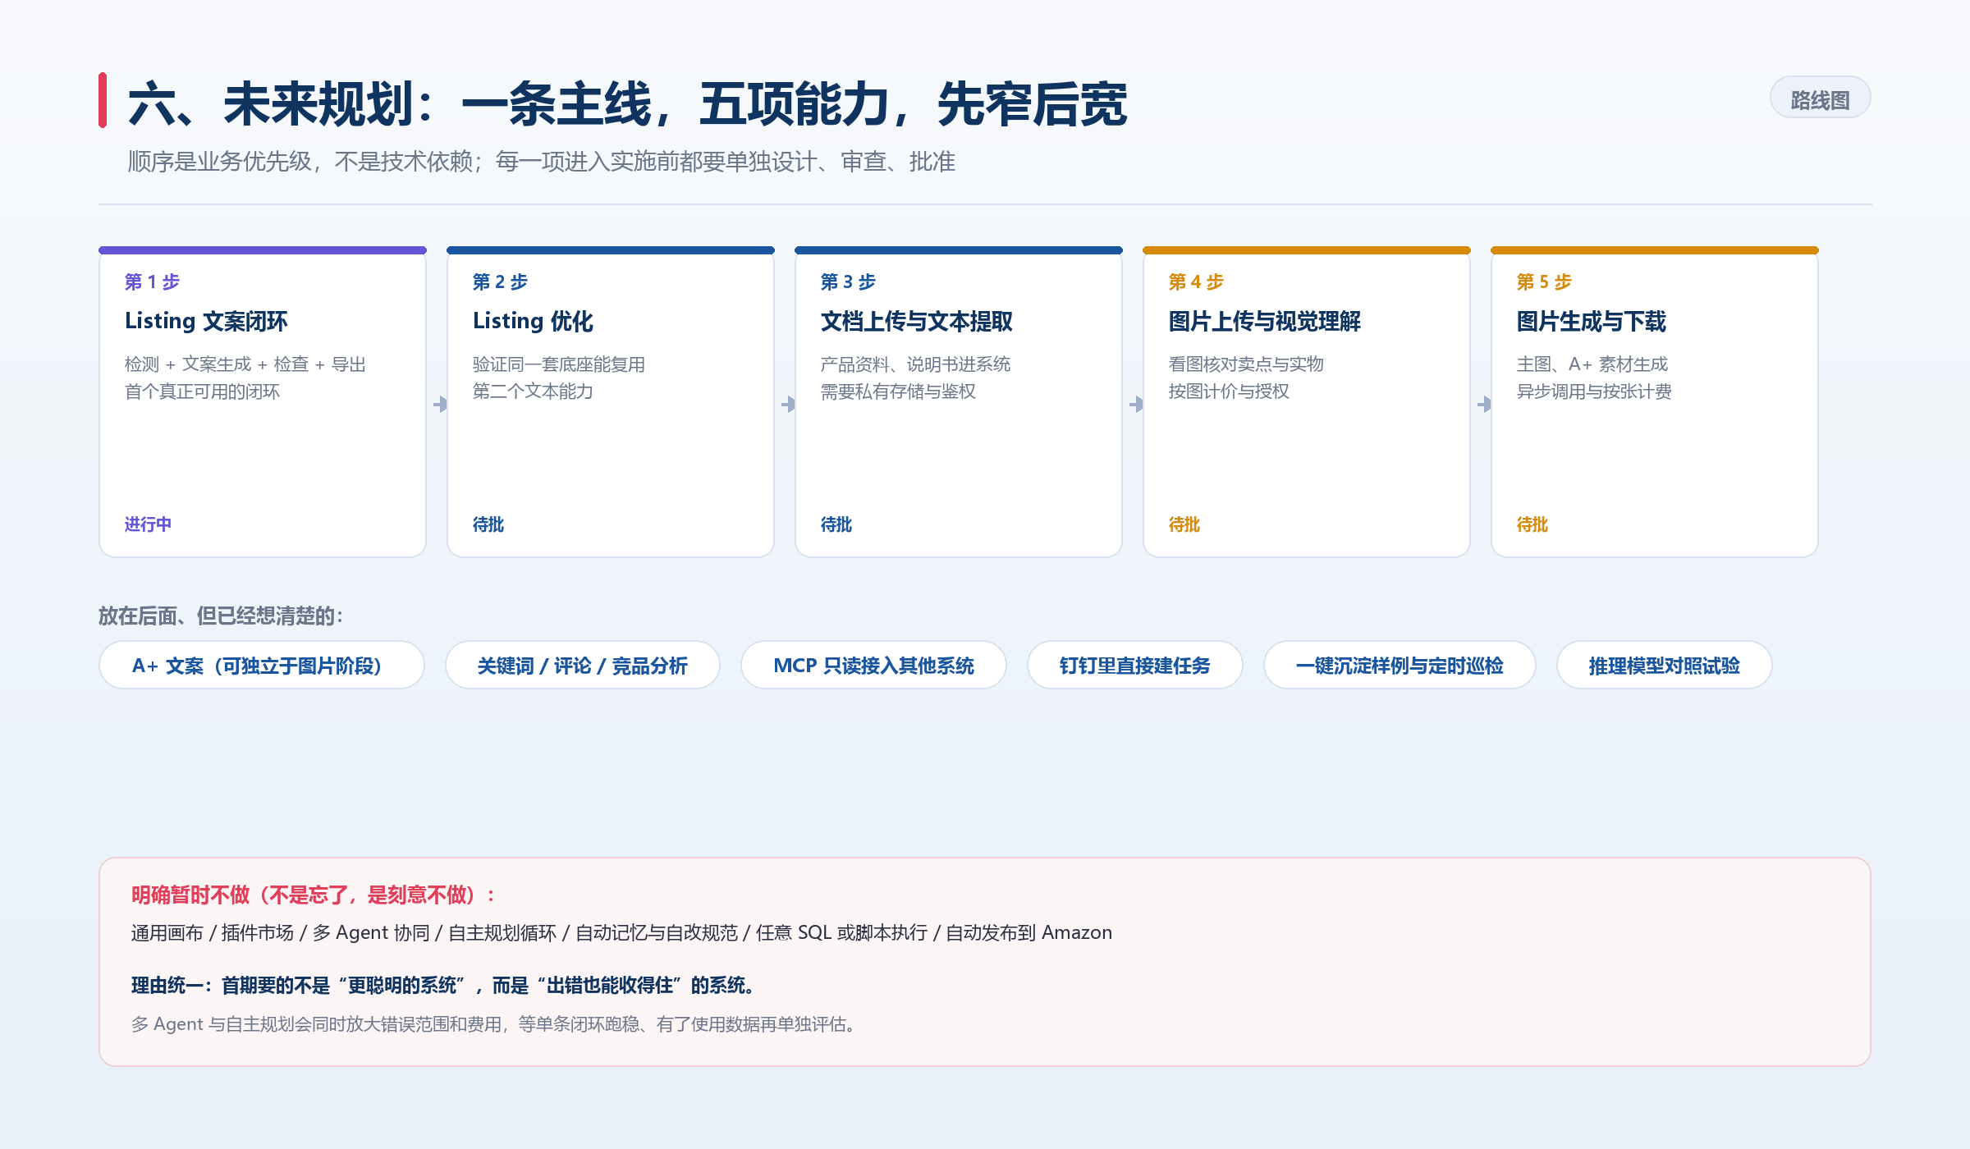Click 看图核对卖点与实物 text
The height and width of the screenshot is (1149, 1970).
1246,364
